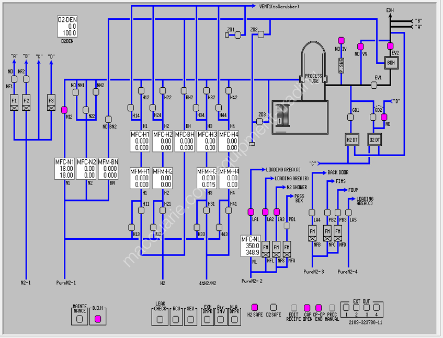
Task: Toggle the H12 valve above MFC-H1
Action: 141,90
